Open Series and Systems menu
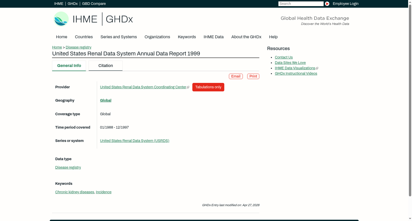 (x=118, y=37)
